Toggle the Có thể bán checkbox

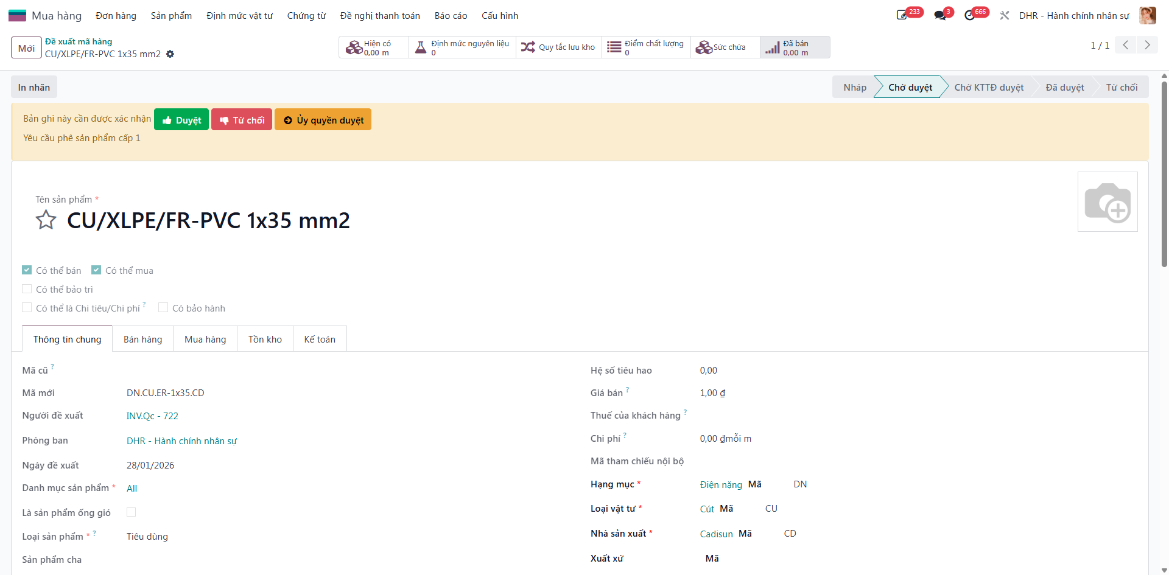27,270
